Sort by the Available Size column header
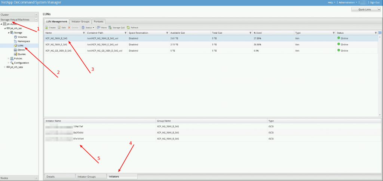This screenshot has width=383, height=181. coord(190,33)
